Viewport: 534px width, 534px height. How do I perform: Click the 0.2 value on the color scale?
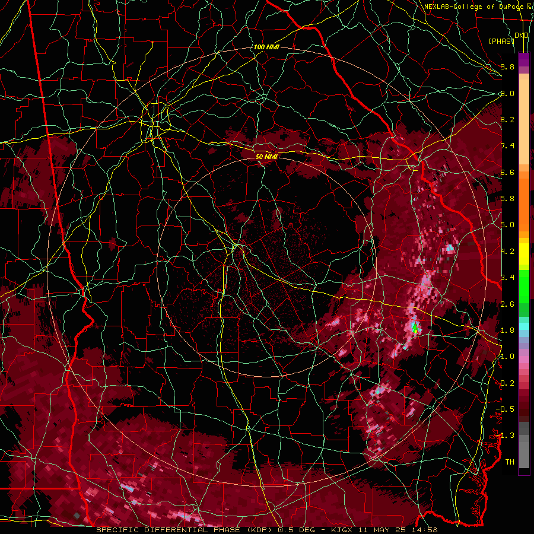(x=507, y=383)
